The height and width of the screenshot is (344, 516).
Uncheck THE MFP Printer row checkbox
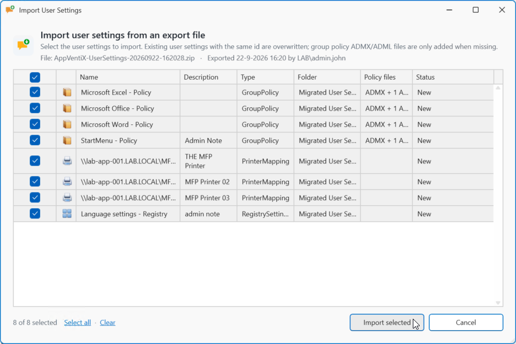coord(35,161)
